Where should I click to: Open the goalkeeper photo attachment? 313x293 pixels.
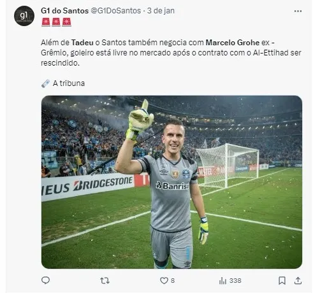pos(171,182)
